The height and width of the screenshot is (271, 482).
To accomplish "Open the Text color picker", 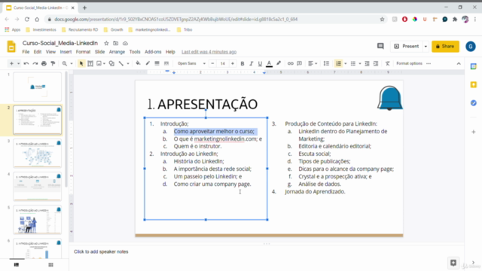I will tap(269, 63).
